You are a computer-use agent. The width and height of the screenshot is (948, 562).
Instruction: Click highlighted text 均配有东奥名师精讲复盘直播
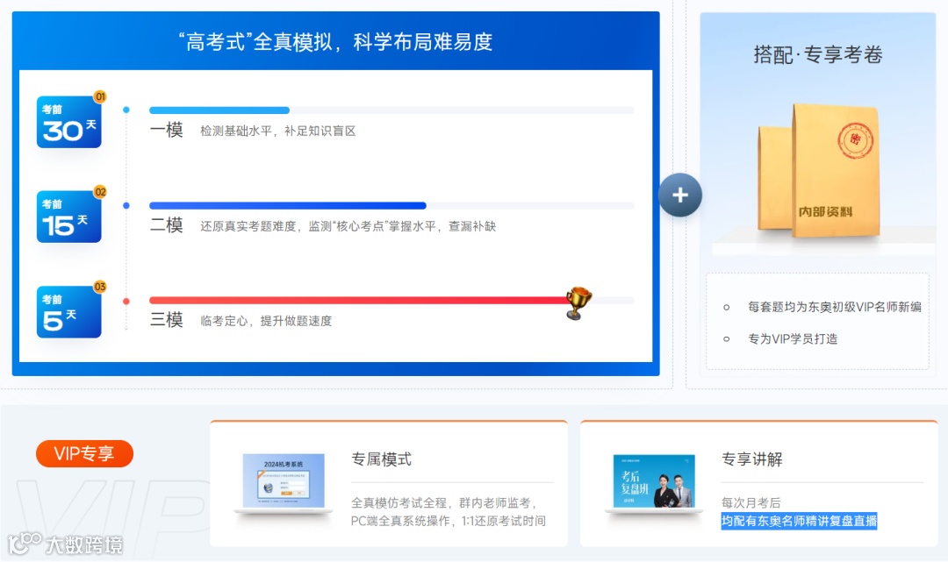tap(799, 521)
